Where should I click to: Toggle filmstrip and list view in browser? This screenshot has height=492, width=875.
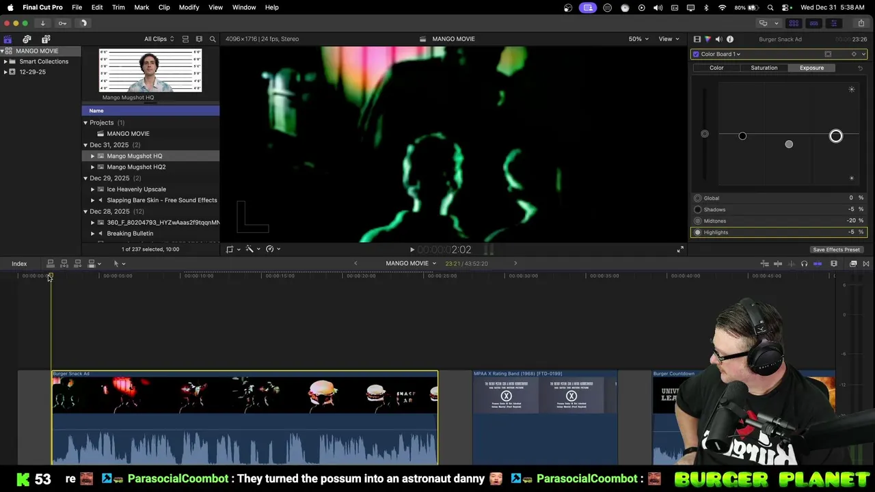click(185, 39)
